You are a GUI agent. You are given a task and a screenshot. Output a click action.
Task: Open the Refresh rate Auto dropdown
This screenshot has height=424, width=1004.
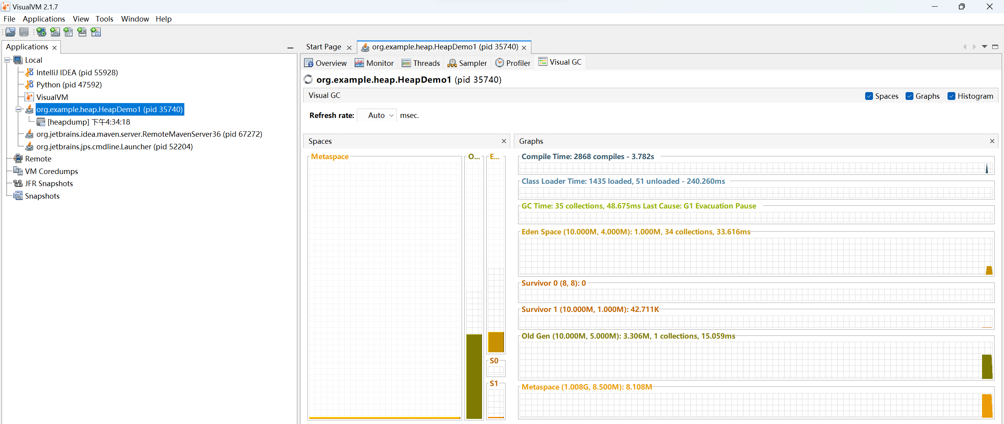click(377, 115)
